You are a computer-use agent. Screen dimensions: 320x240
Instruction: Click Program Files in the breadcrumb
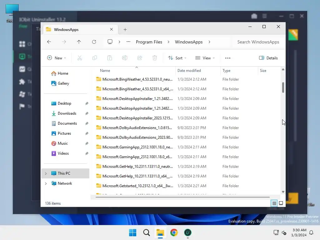tap(149, 42)
